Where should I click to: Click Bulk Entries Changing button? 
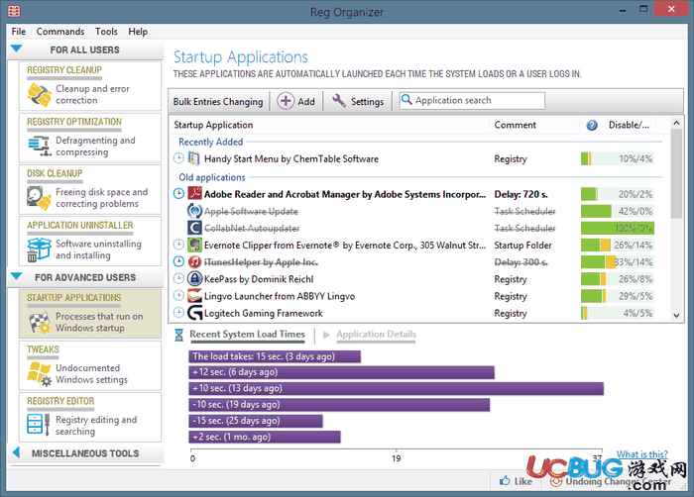pos(218,101)
